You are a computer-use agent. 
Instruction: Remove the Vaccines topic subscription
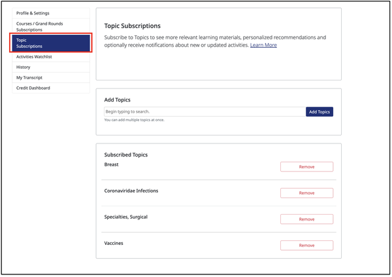(x=306, y=246)
